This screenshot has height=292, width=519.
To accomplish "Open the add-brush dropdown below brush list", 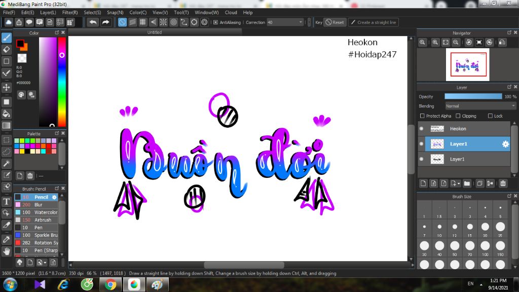I will [x=45, y=263].
